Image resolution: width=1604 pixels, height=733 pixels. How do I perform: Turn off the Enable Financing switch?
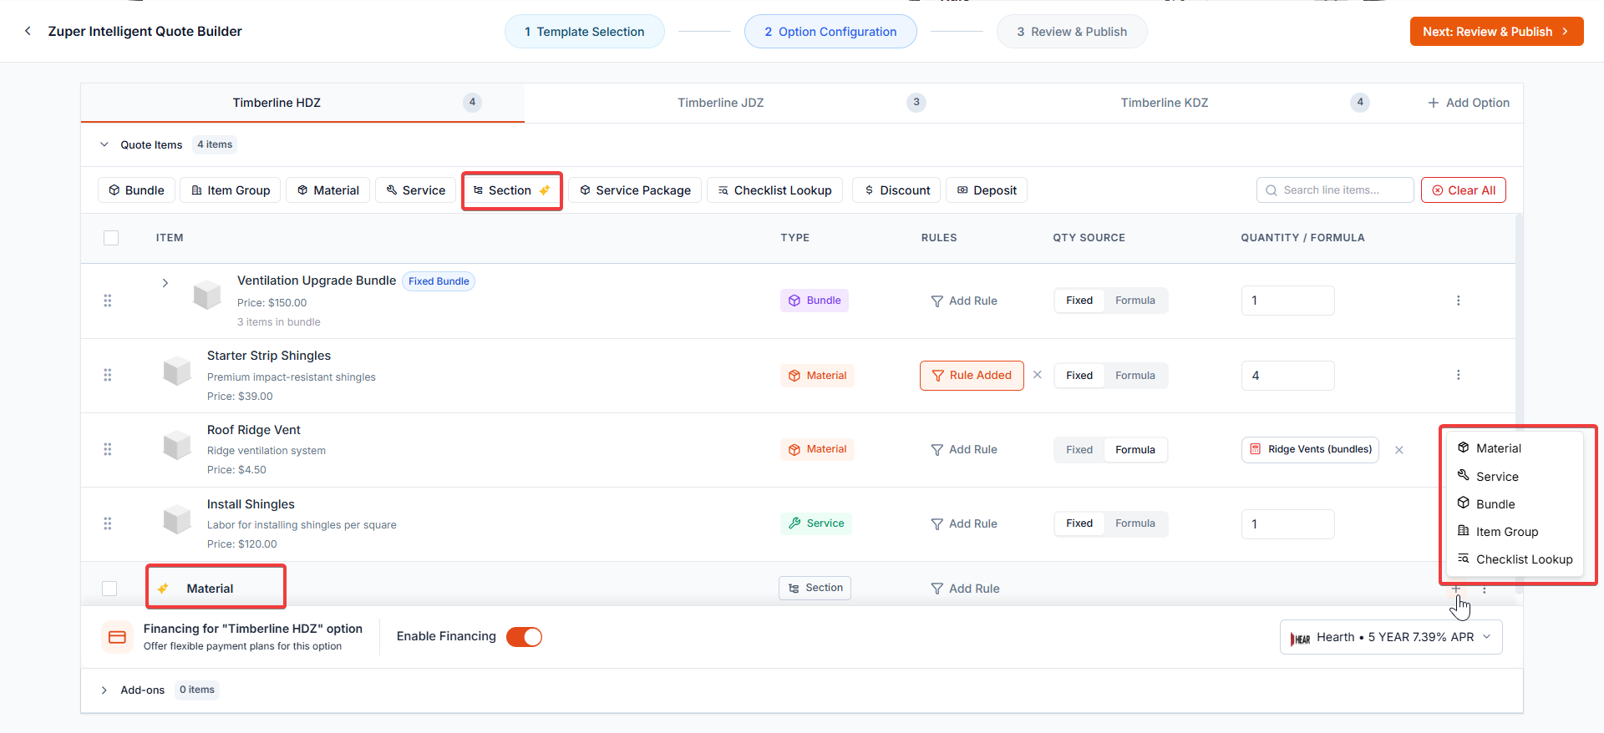(524, 637)
